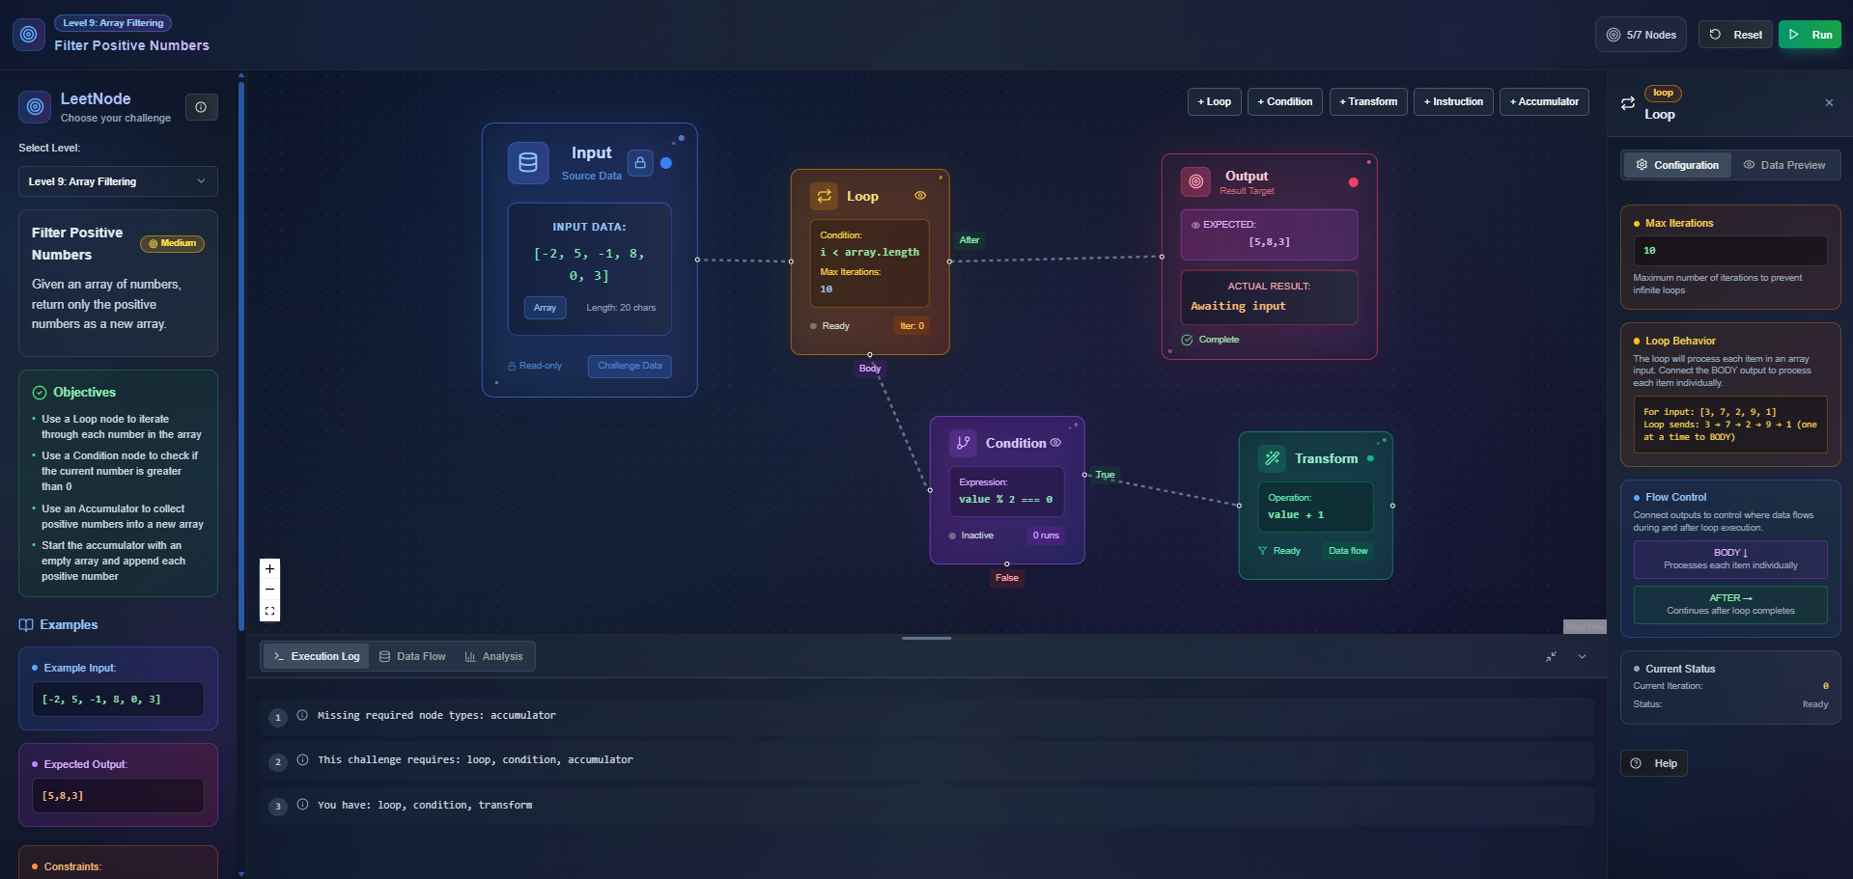Click the Transform node's wand icon
Image resolution: width=1853 pixels, height=879 pixels.
click(1272, 458)
